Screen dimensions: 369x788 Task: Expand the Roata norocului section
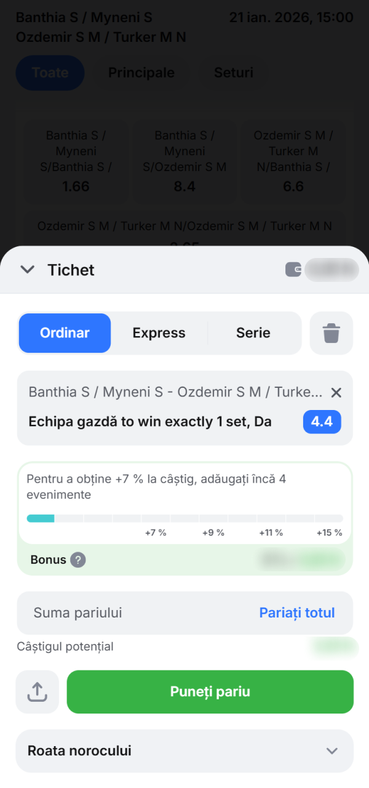184,751
